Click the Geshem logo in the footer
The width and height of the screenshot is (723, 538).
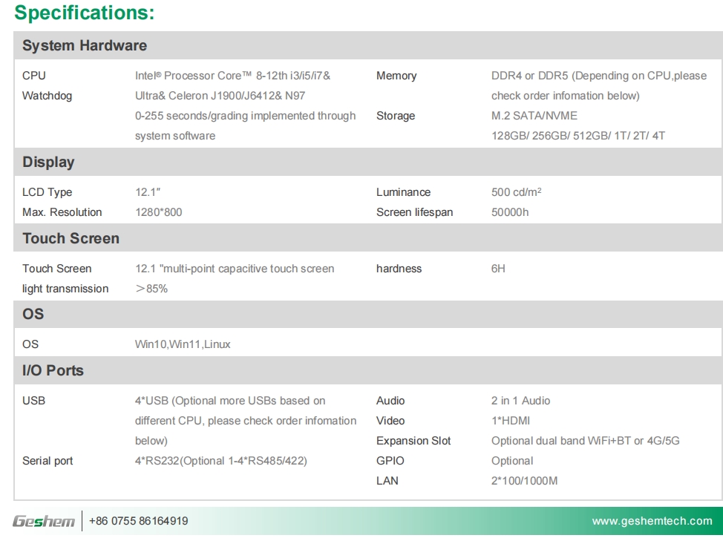pyautogui.click(x=45, y=520)
